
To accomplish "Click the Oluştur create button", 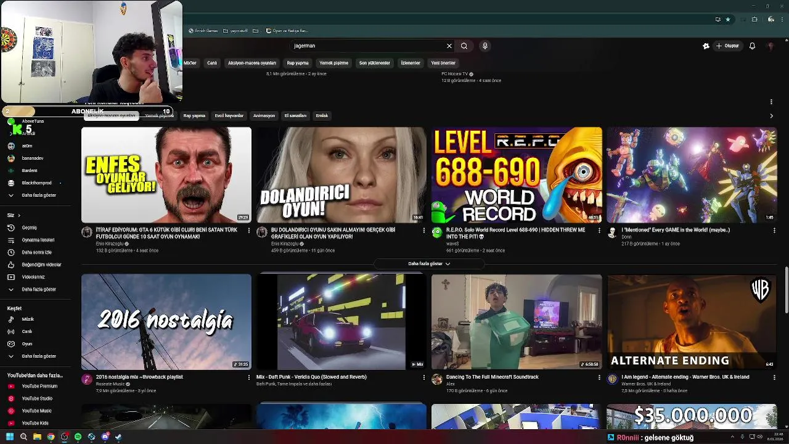I will coord(727,46).
